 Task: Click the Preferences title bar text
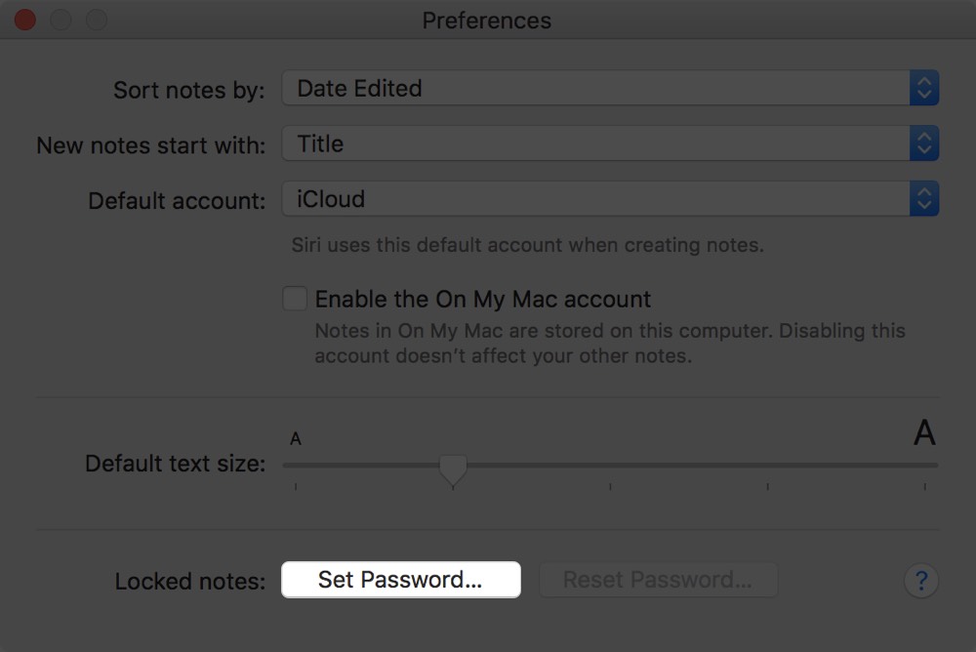pyautogui.click(x=486, y=20)
